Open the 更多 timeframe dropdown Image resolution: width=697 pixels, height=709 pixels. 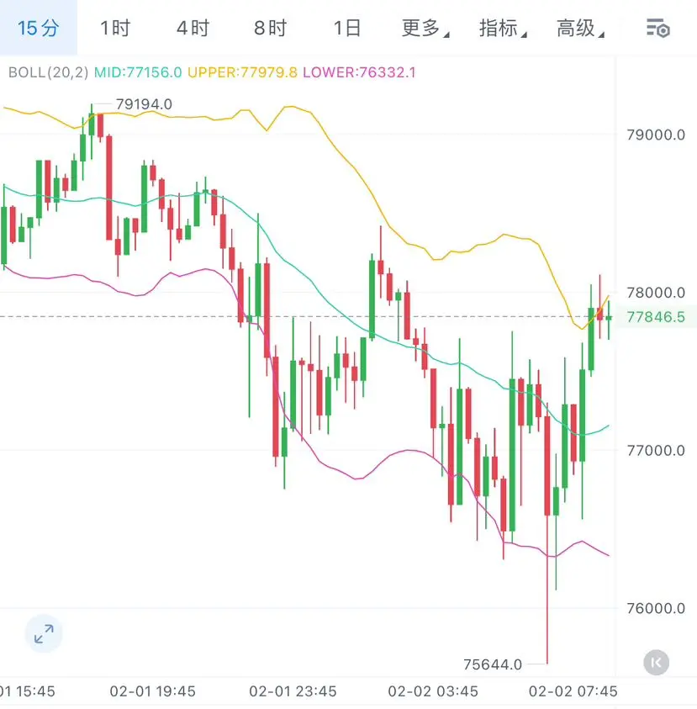tap(425, 28)
